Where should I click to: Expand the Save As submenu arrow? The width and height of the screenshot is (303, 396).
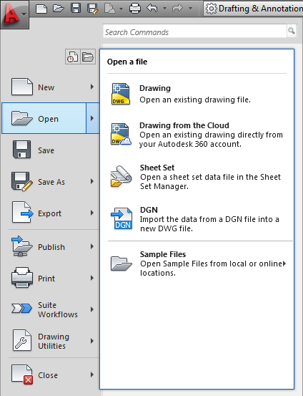click(x=92, y=182)
